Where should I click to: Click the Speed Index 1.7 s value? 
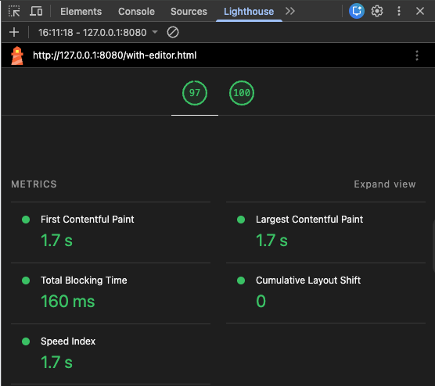[x=56, y=363]
